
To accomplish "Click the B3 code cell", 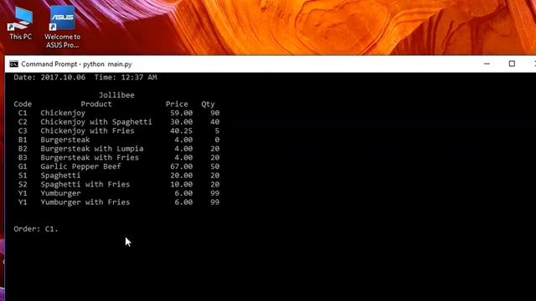I will 23,157.
